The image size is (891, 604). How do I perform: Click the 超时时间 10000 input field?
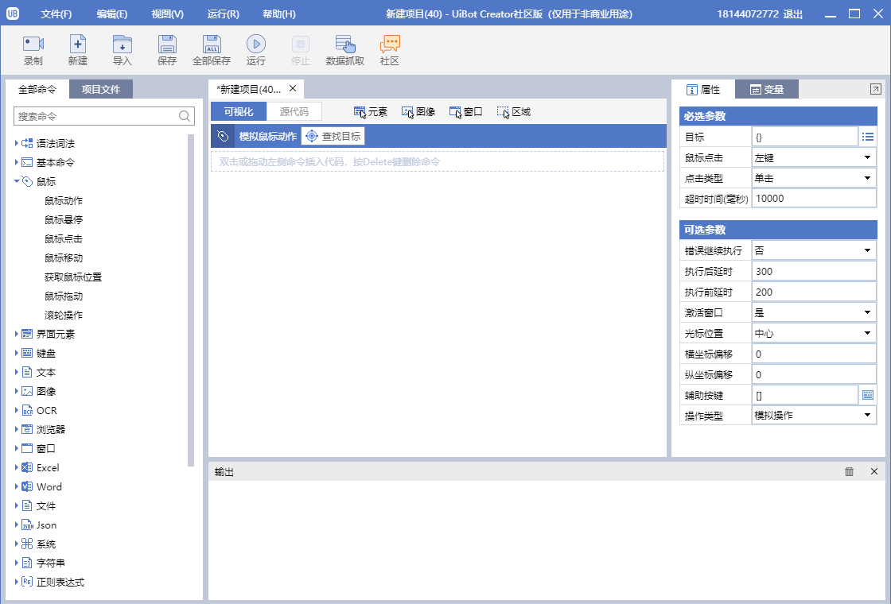pos(814,199)
